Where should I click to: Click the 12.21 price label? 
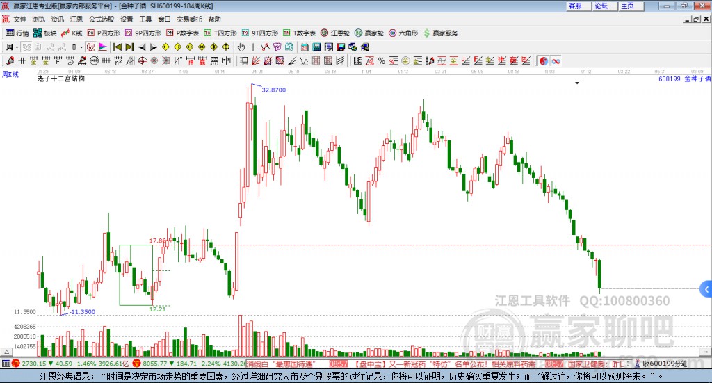[x=158, y=309]
